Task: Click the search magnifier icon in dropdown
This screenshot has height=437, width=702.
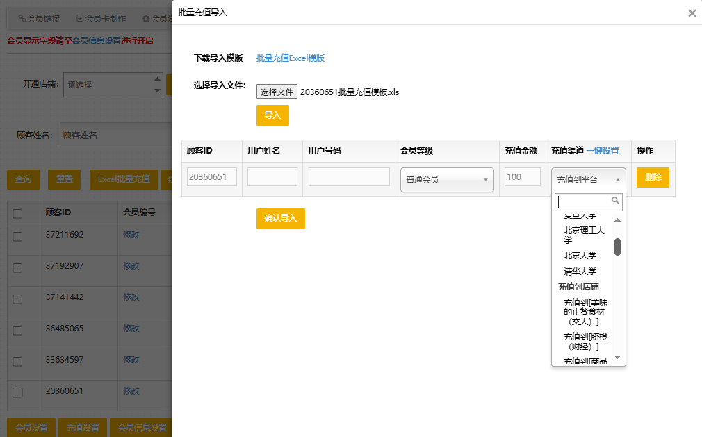Action: [x=615, y=201]
